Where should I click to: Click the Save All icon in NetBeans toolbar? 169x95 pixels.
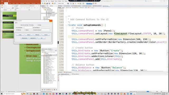pyautogui.click(x=49, y=3)
